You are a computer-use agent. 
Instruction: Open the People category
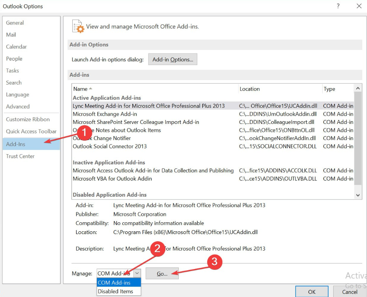click(14, 59)
